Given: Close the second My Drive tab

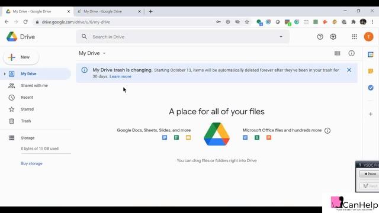Looking at the screenshot, I should 140,11.
